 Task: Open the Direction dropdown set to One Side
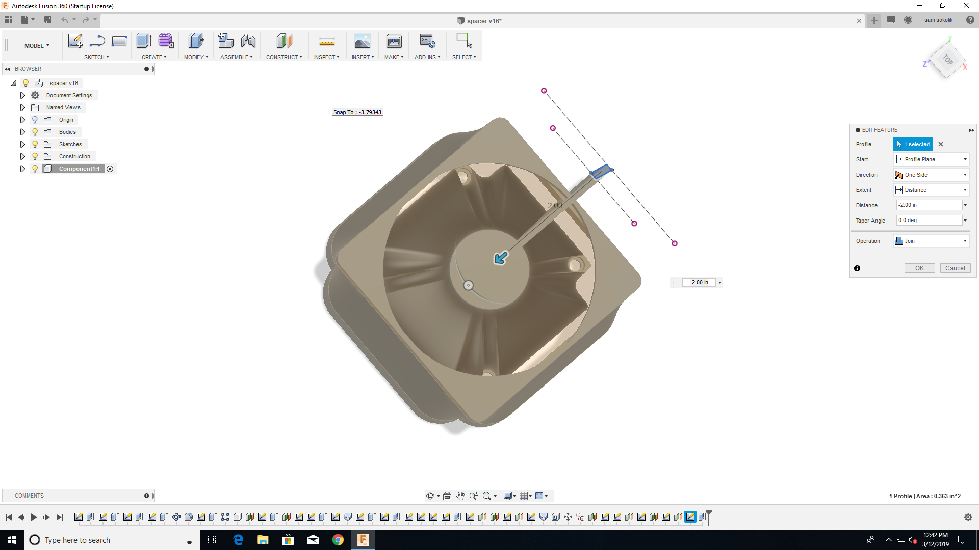coord(965,175)
